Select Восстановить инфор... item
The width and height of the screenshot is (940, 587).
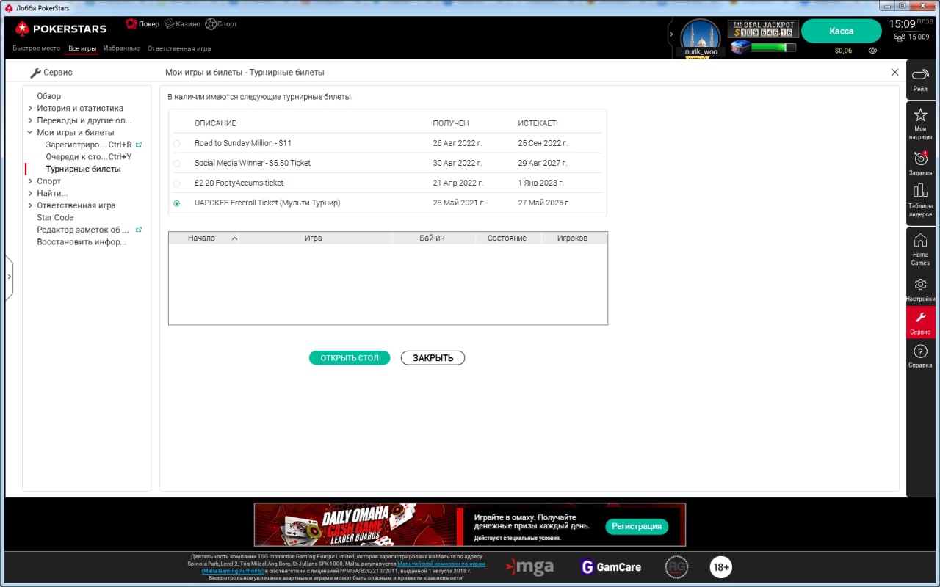click(x=82, y=241)
